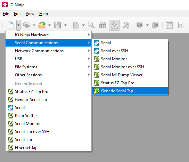Choose Serial in the Serial Communications submenu

[x=130, y=43]
